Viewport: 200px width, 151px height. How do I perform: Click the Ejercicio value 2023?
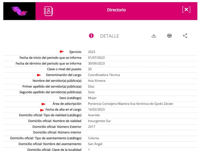click(x=92, y=52)
